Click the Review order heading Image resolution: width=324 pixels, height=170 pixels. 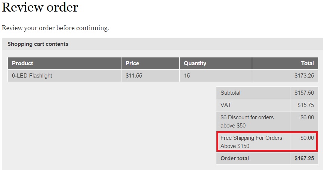[x=40, y=7]
